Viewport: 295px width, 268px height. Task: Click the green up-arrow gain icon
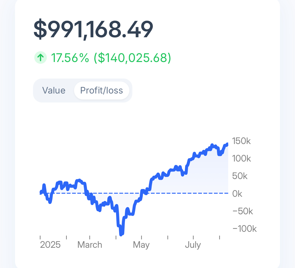(x=40, y=57)
